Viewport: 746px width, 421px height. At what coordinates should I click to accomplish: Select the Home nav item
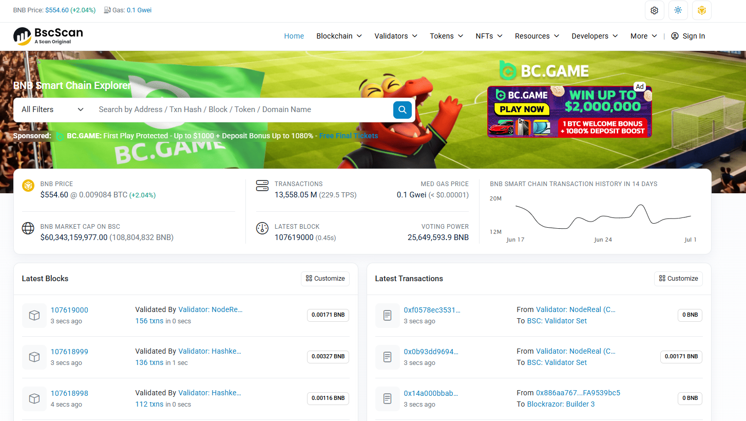click(x=294, y=36)
